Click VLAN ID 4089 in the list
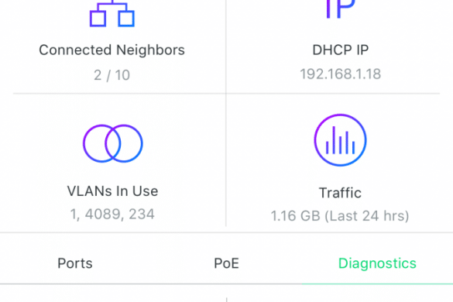The width and height of the screenshot is (453, 302). (103, 214)
